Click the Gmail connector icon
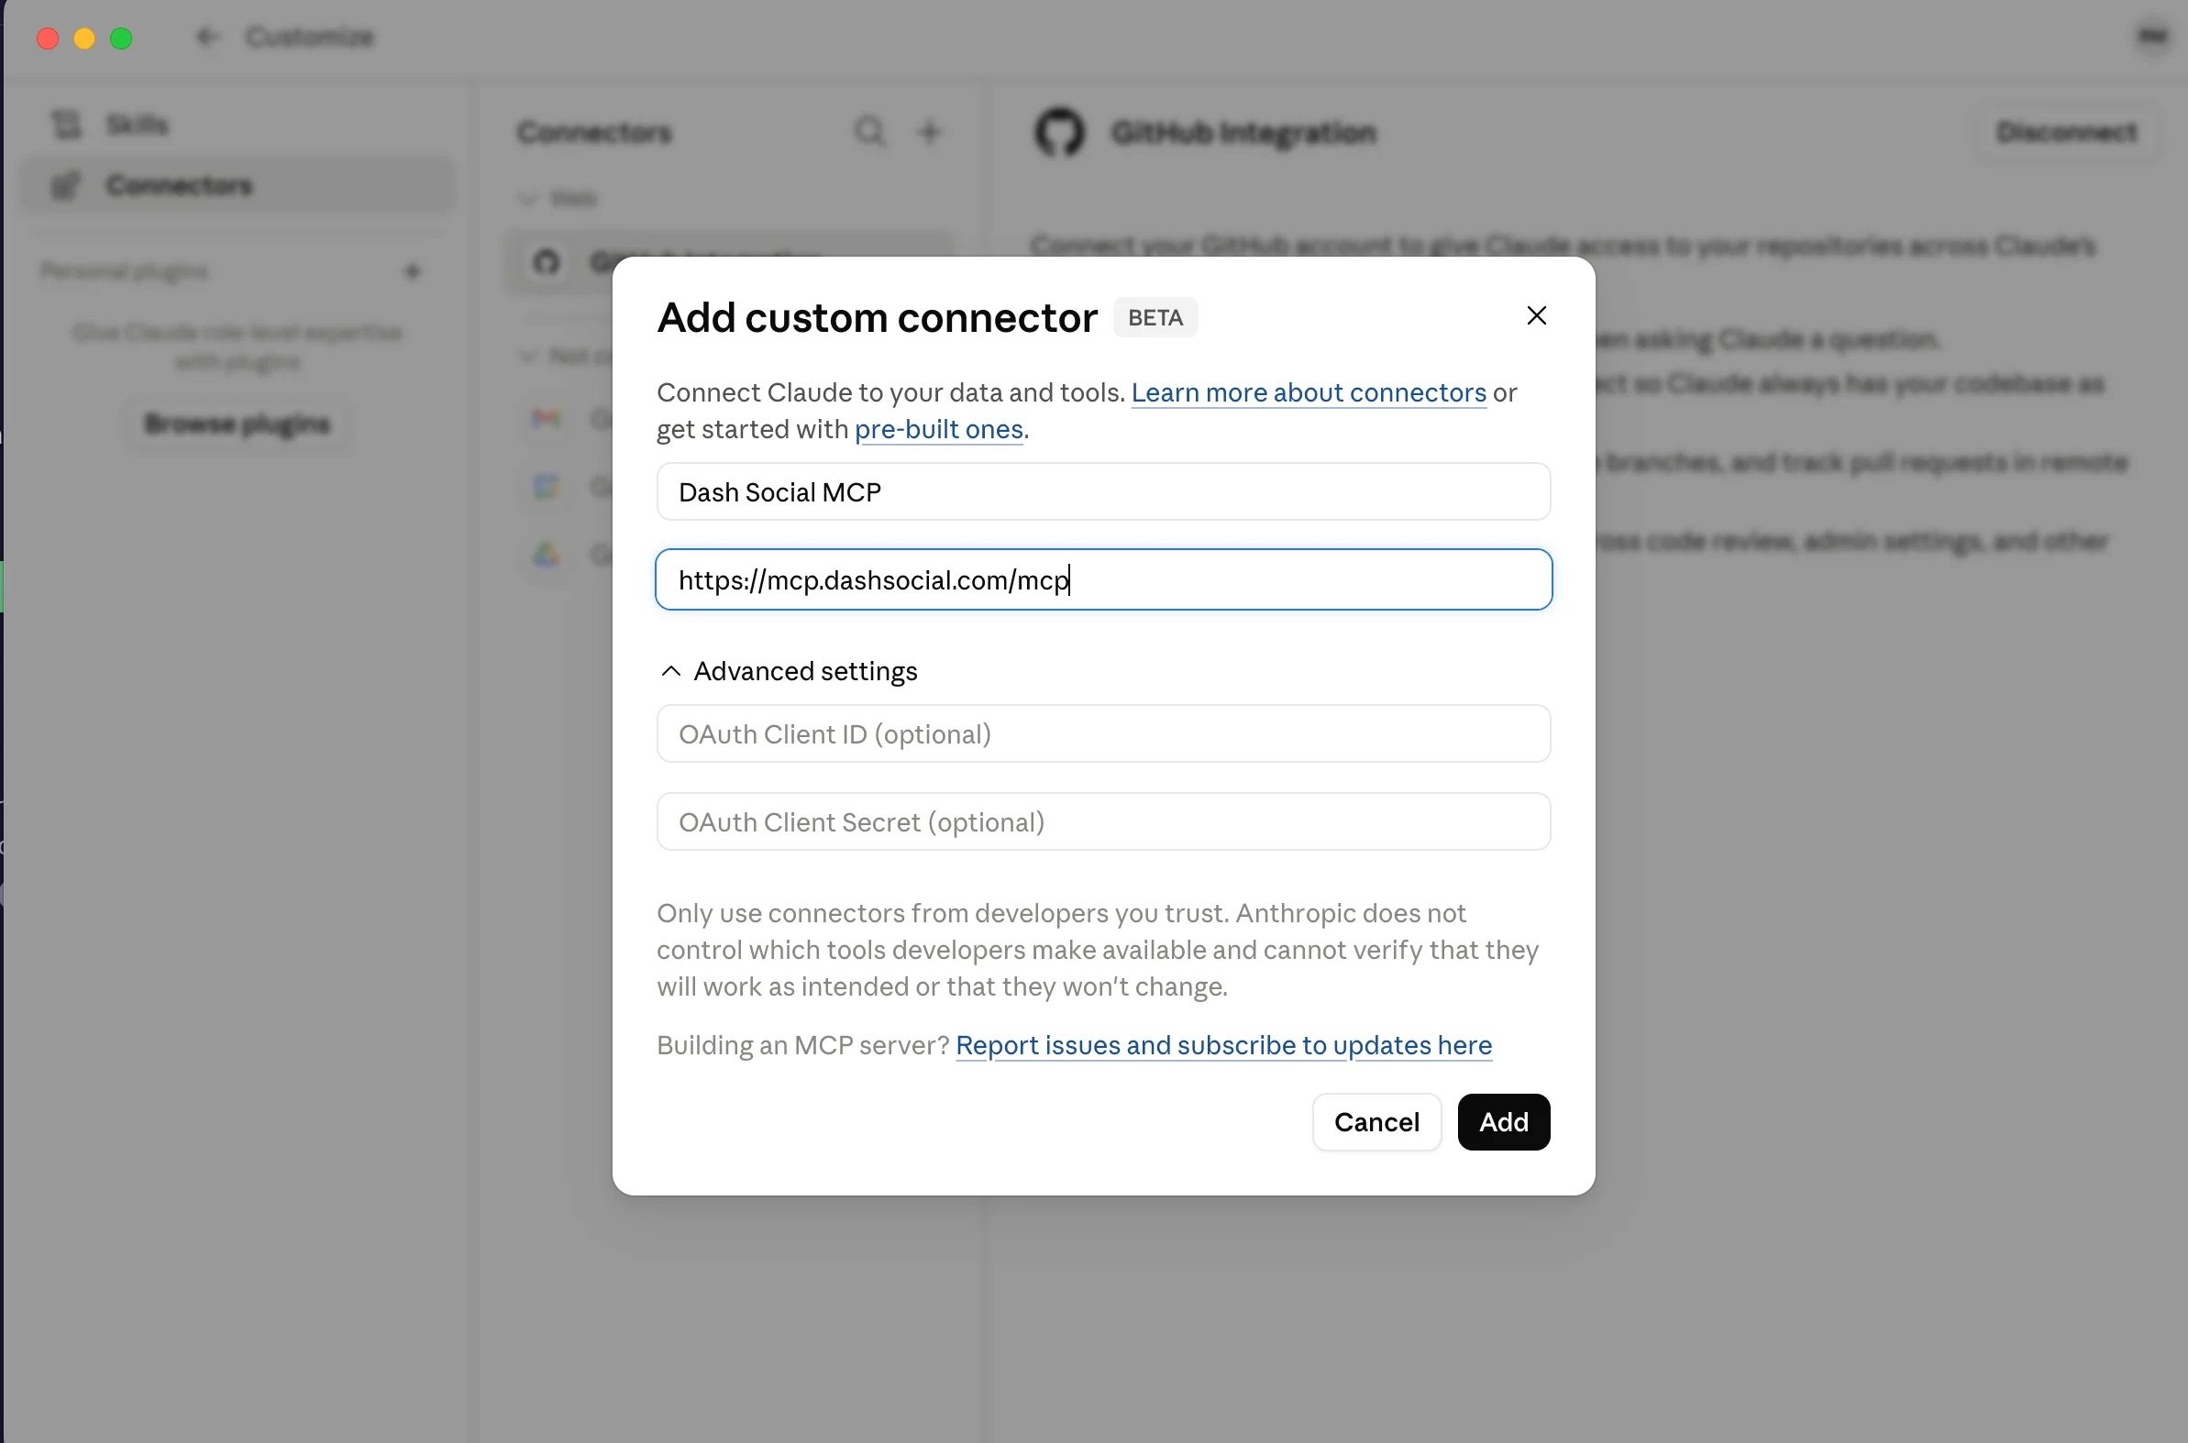This screenshot has height=1443, width=2188. tap(547, 419)
